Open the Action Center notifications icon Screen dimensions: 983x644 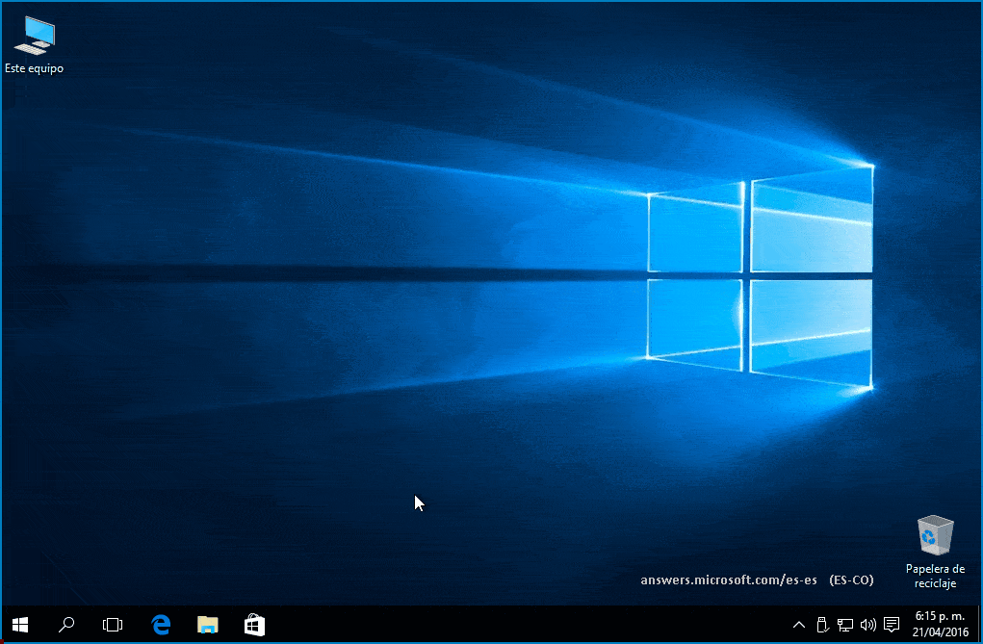coord(892,625)
